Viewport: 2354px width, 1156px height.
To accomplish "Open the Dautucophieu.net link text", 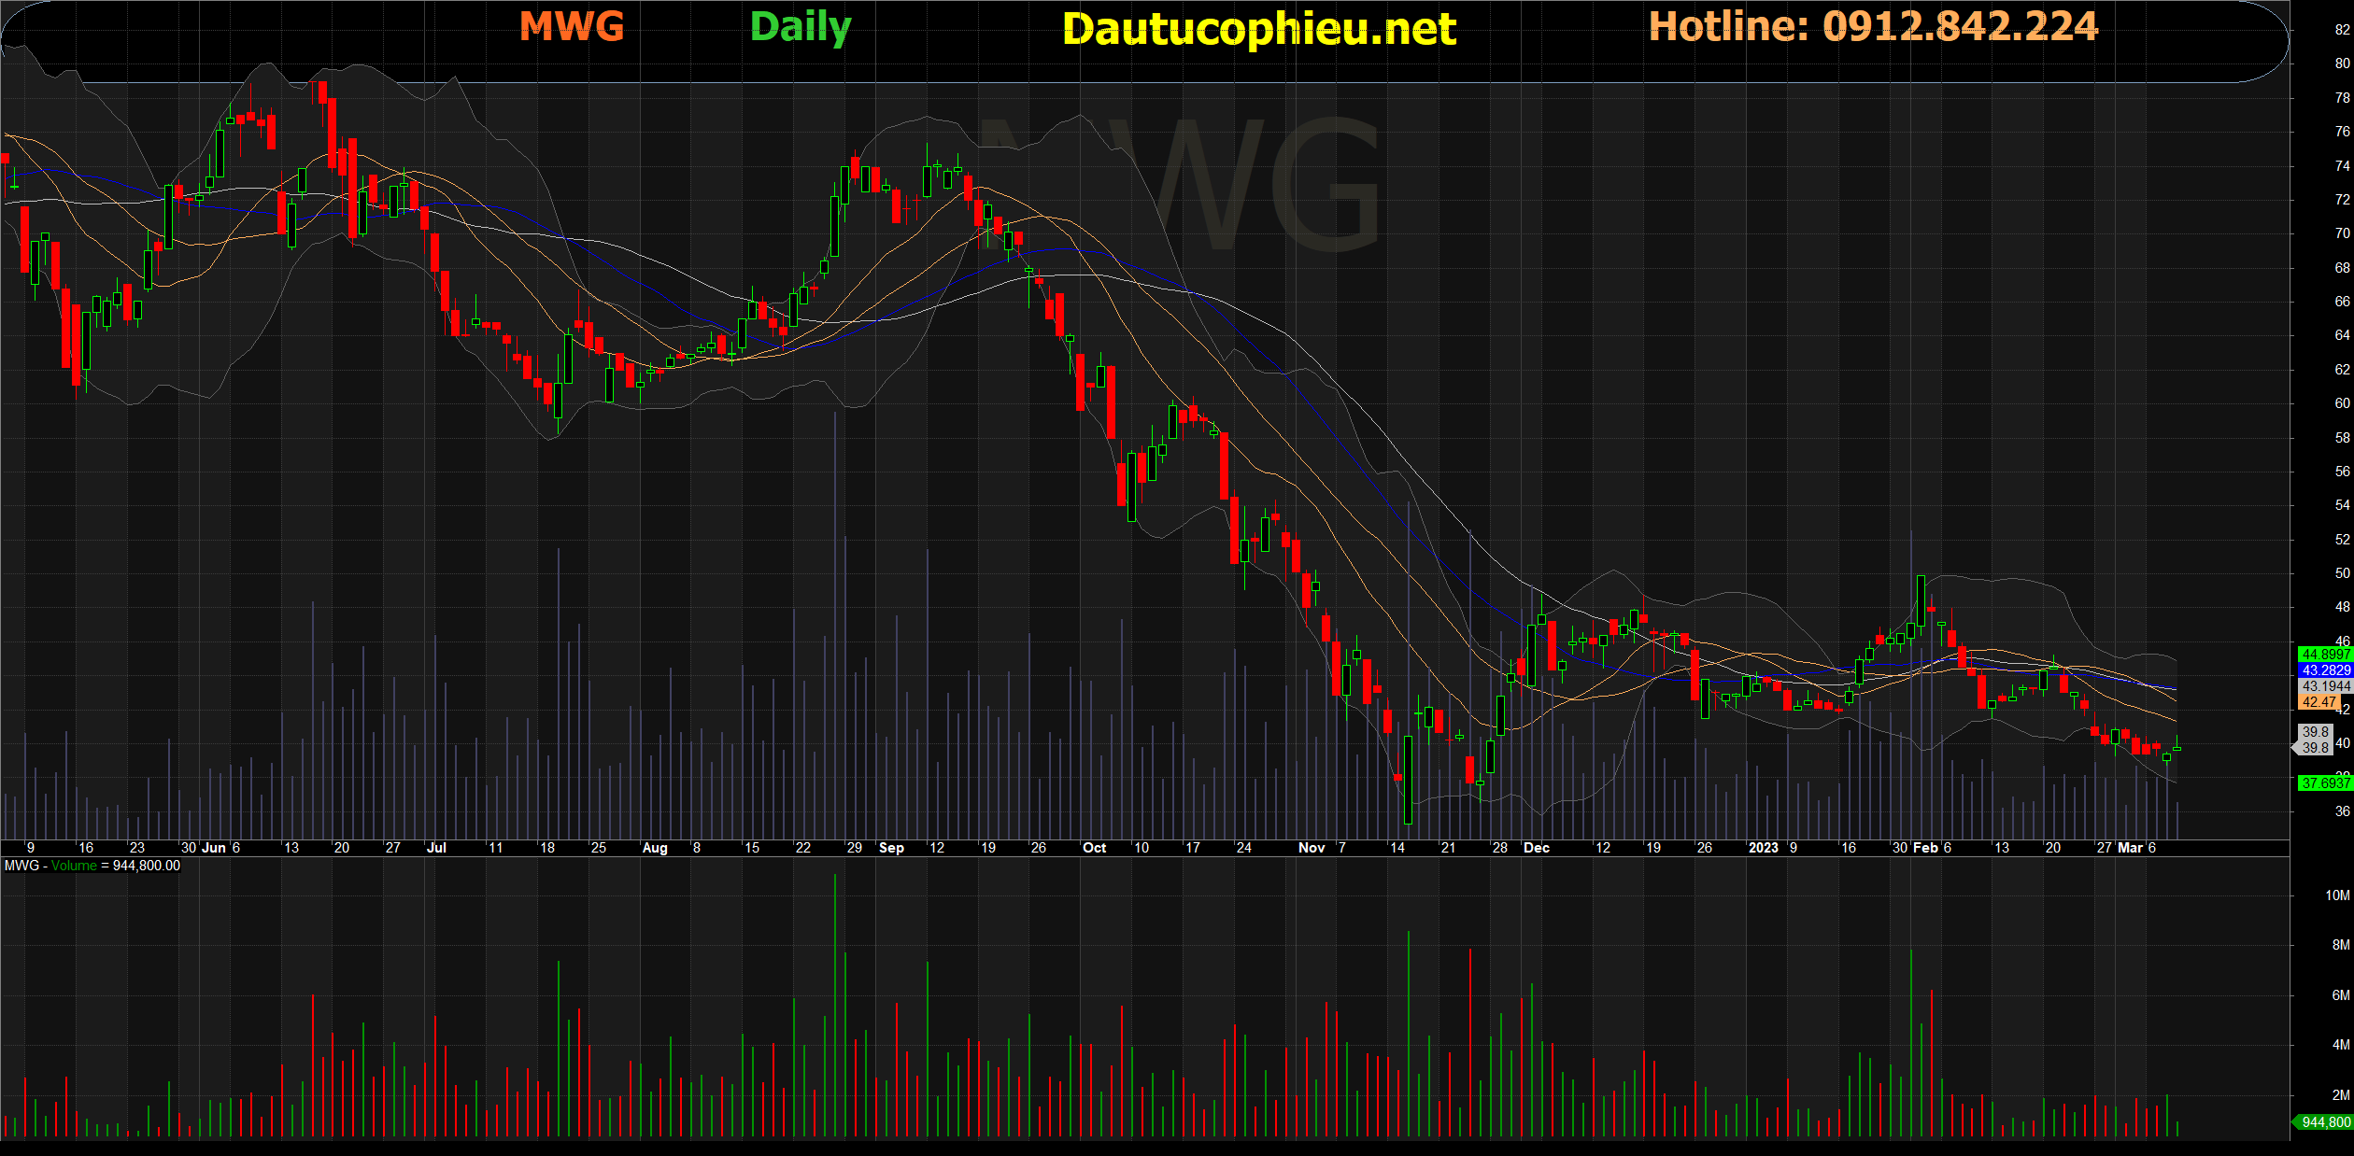I will (1258, 29).
